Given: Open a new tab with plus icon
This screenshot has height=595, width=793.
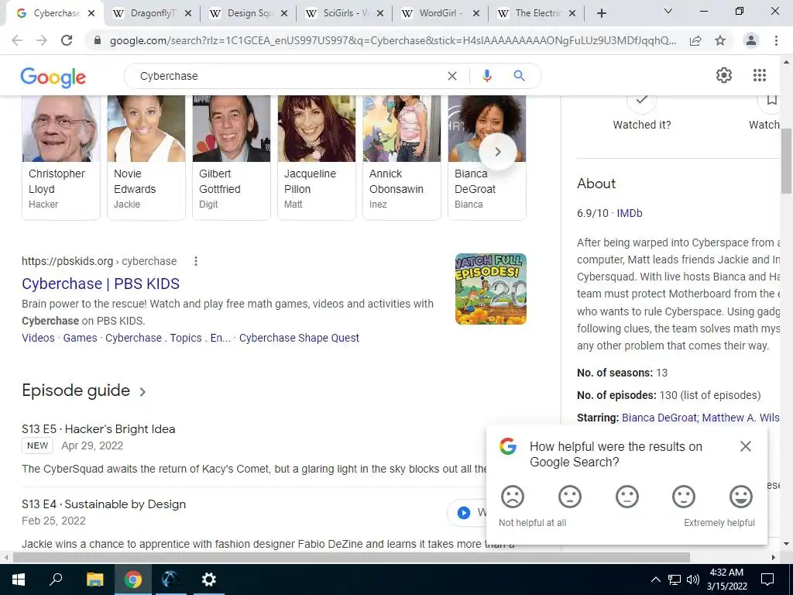Looking at the screenshot, I should [601, 14].
